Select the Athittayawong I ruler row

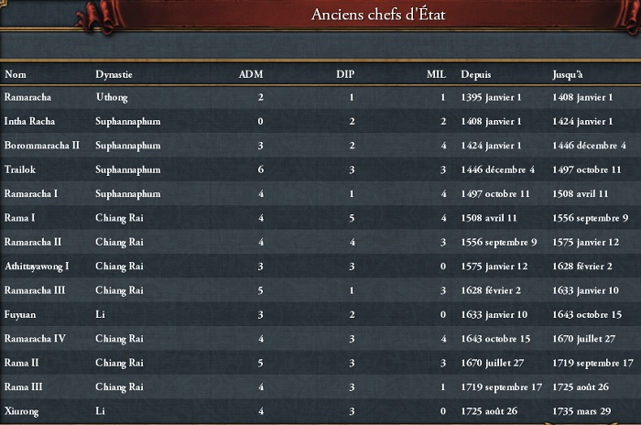320,266
